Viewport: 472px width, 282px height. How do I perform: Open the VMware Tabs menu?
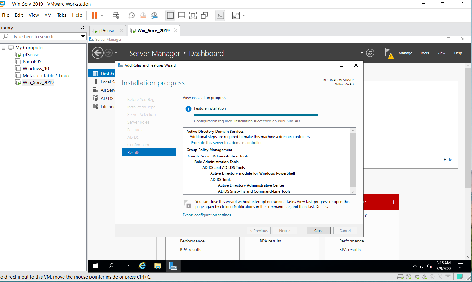pyautogui.click(x=62, y=15)
